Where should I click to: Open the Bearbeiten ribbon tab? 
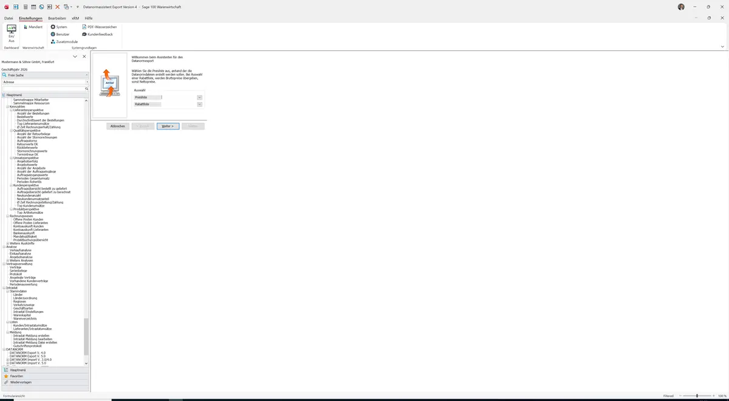click(x=57, y=18)
